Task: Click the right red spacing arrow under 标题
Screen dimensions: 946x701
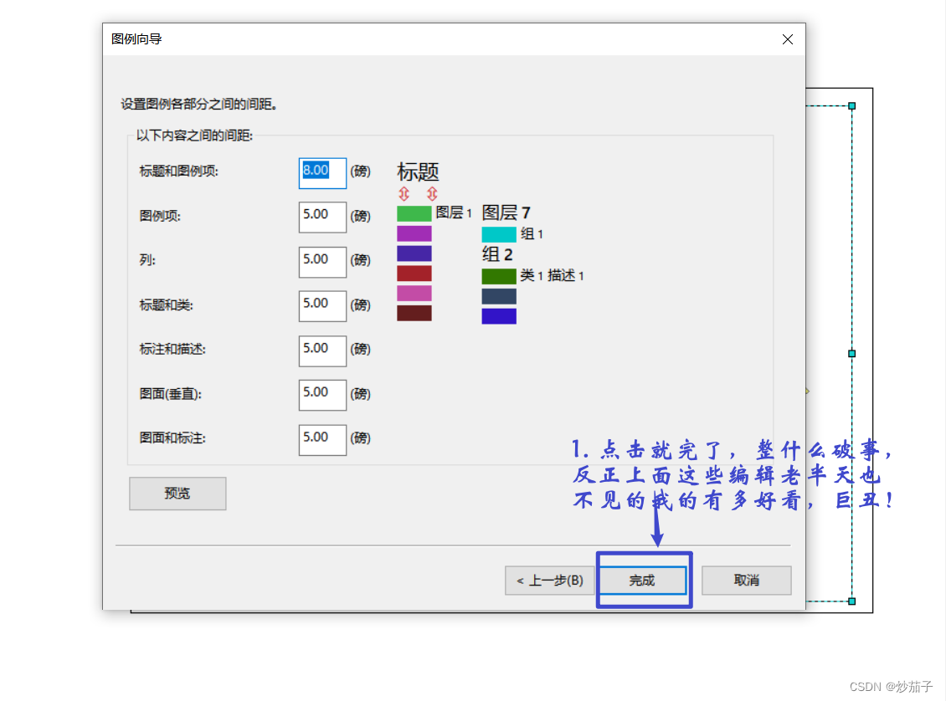Action: coord(432,193)
